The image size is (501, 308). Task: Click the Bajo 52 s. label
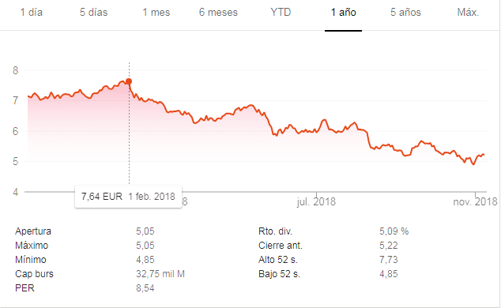(279, 274)
